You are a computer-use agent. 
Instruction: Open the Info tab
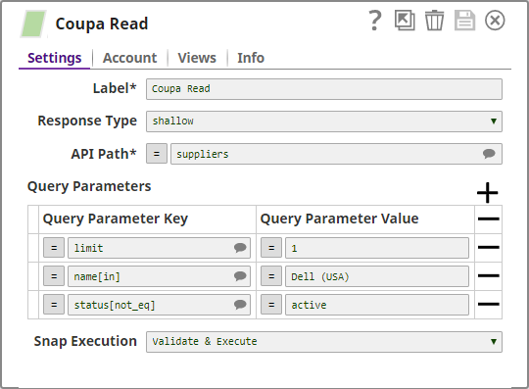click(251, 58)
